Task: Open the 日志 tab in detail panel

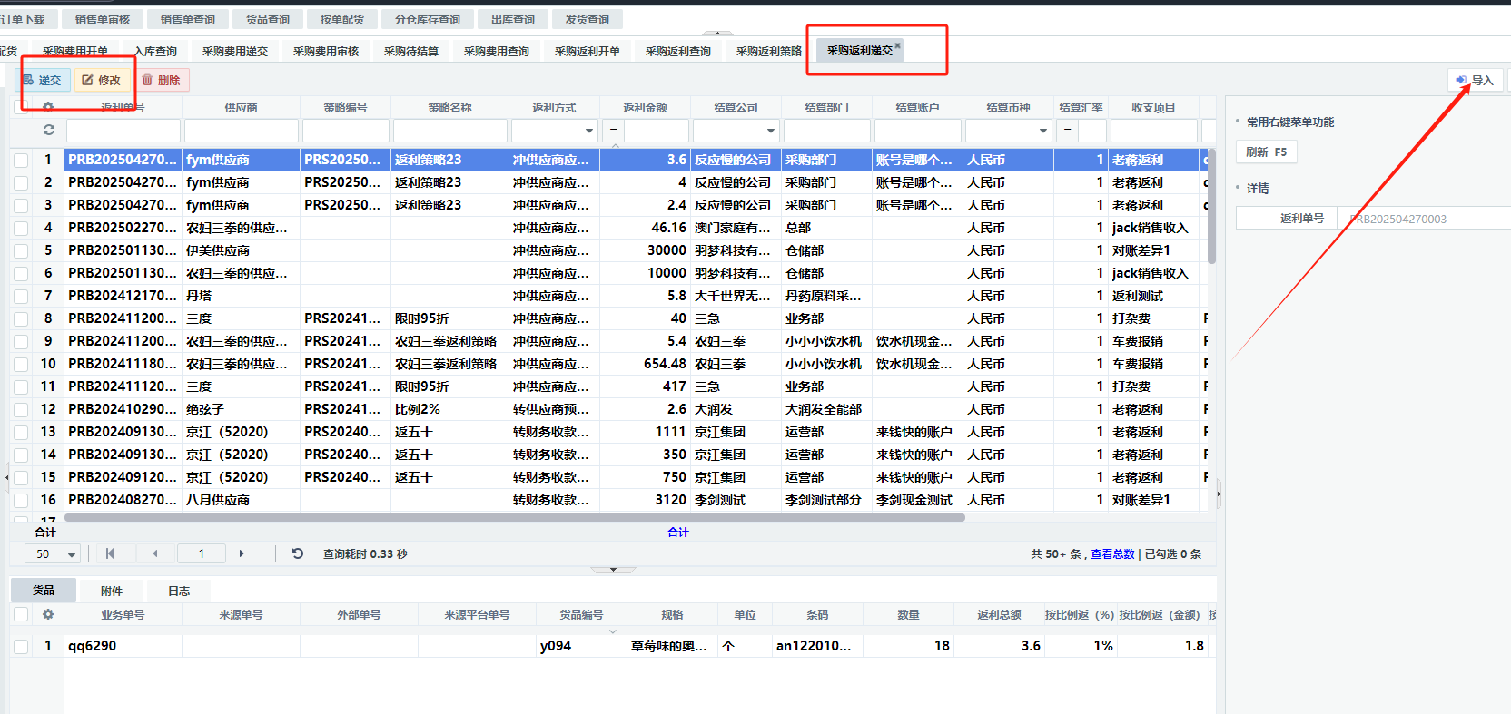Action: [179, 591]
